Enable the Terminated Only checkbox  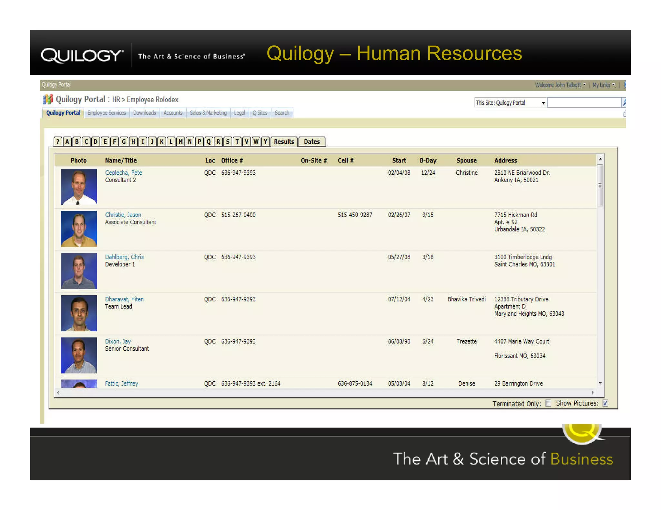click(548, 403)
